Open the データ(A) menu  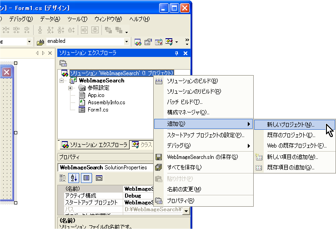point(50,19)
